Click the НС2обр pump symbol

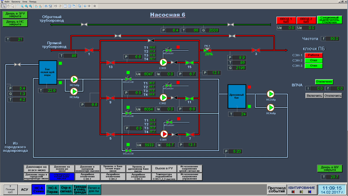(271, 94)
